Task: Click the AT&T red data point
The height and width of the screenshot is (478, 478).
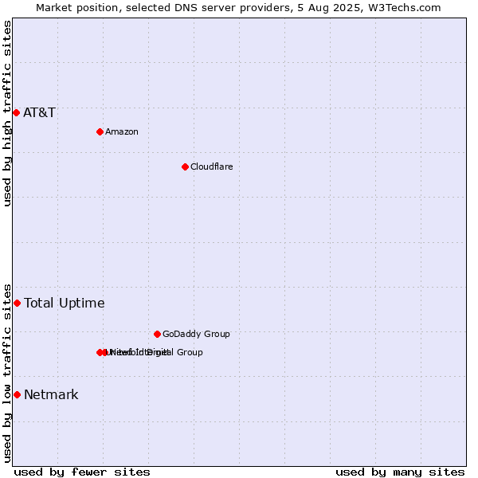Action: [17, 113]
